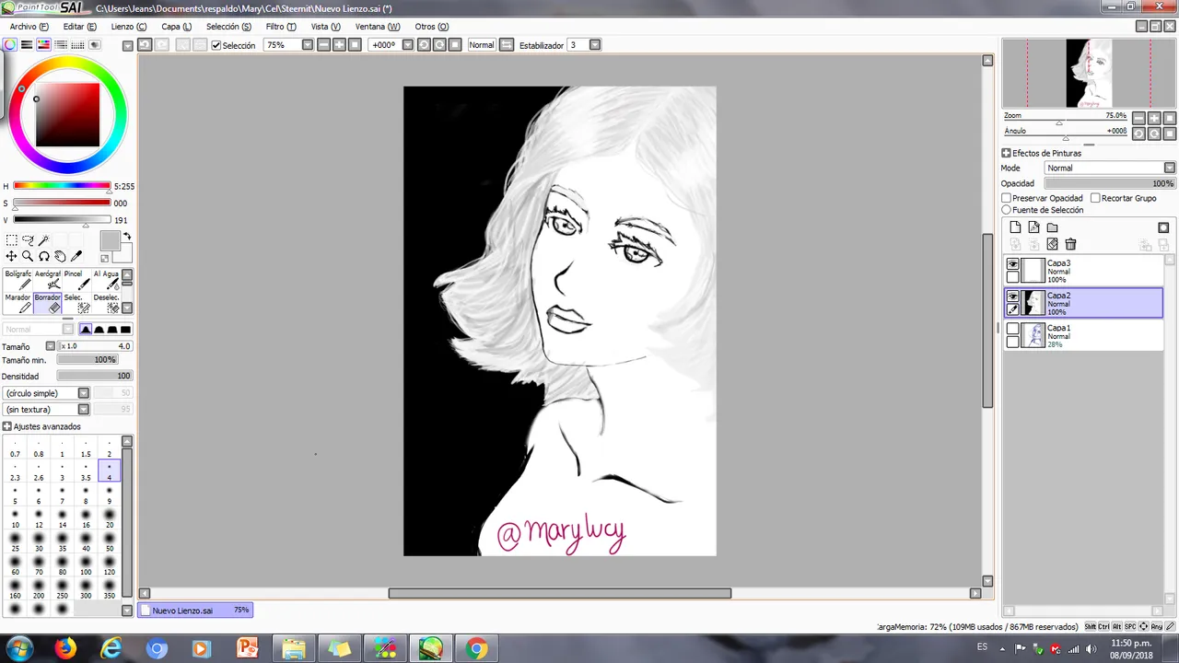
Task: Choose the Borrador eraser tool
Action: (x=48, y=303)
